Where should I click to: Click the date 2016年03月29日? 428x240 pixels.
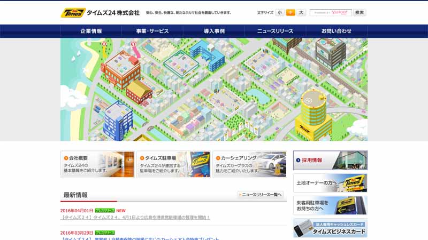click(77, 233)
